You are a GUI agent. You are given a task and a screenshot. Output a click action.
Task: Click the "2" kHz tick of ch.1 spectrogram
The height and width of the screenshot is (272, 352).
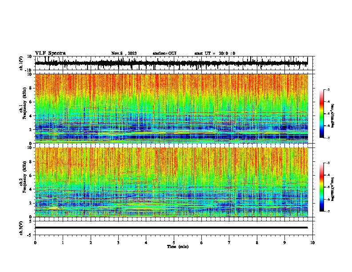[31, 129]
